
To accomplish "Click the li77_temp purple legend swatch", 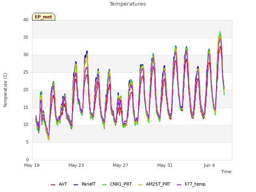I will click(179, 185).
